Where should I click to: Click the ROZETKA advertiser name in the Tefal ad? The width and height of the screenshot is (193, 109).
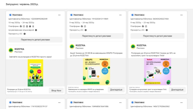pos(141,45)
